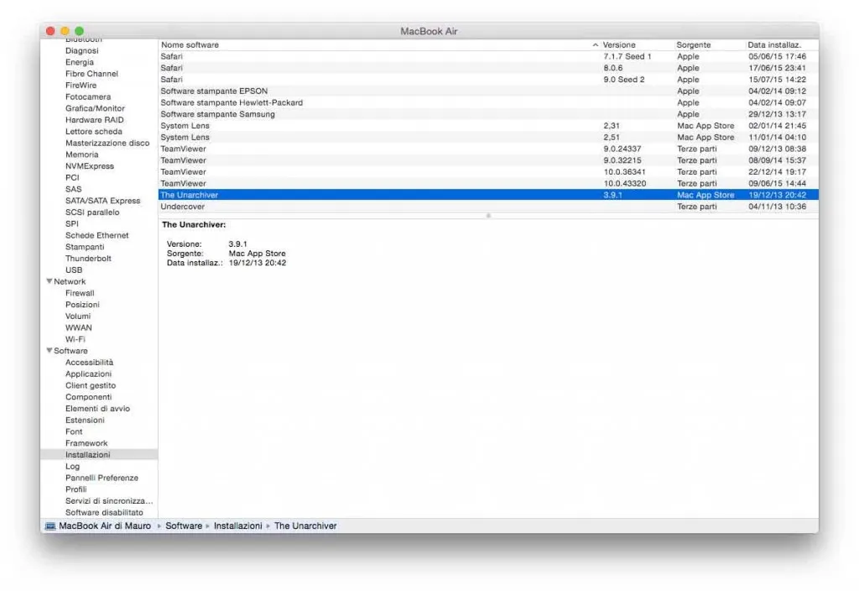The width and height of the screenshot is (859, 591).
Task: Select Componenti under Software
Action: click(88, 396)
